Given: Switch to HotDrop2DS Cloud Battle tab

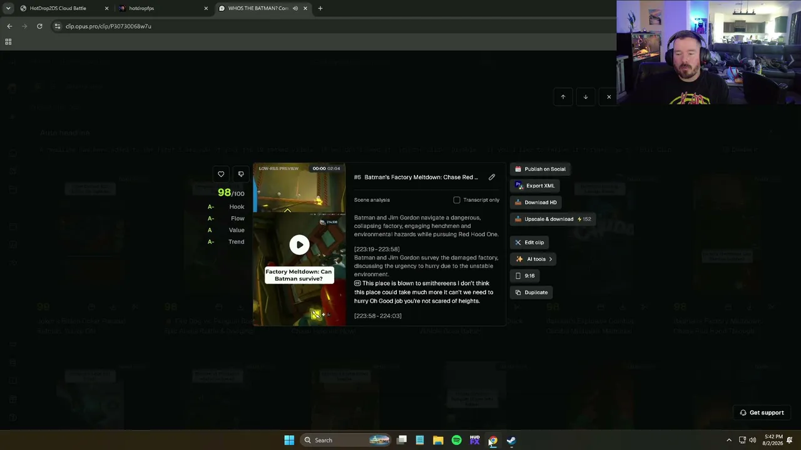Looking at the screenshot, I should (58, 8).
